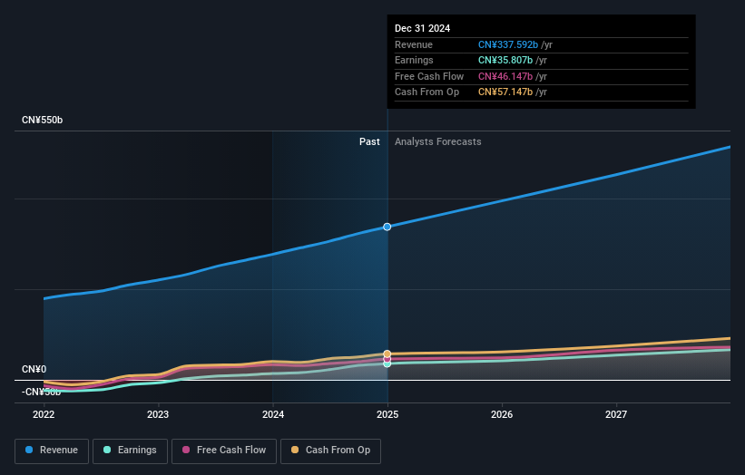The height and width of the screenshot is (475, 745).
Task: Click the -CN¥50b y-axis label
Action: click(42, 392)
